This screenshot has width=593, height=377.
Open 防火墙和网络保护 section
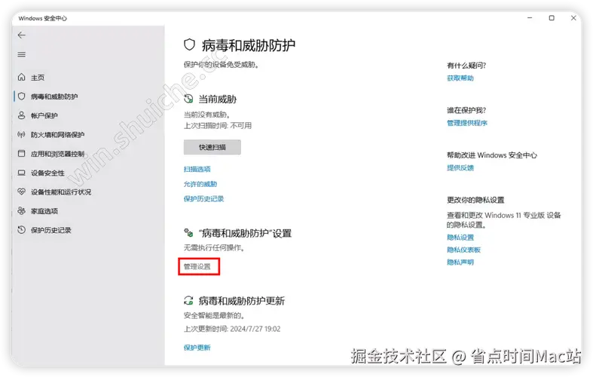click(x=57, y=135)
